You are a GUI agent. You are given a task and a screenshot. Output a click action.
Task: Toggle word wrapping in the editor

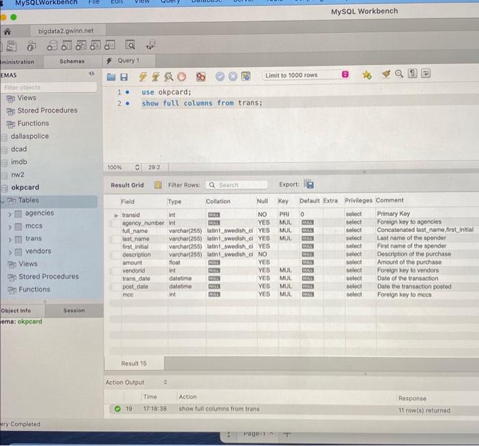click(x=426, y=73)
